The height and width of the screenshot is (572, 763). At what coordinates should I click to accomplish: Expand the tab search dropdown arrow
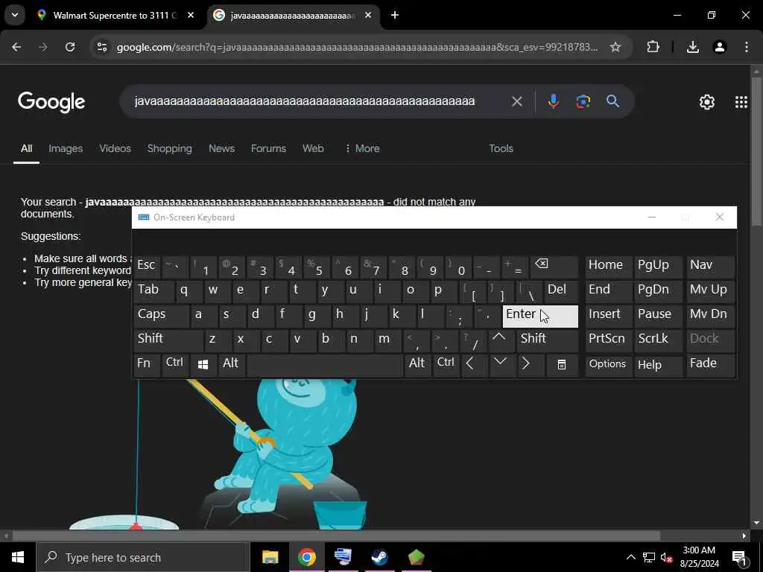15,15
